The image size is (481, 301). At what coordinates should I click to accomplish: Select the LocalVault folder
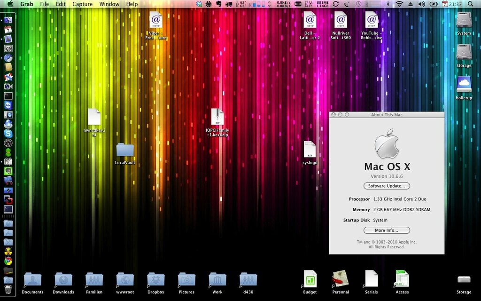pyautogui.click(x=125, y=150)
